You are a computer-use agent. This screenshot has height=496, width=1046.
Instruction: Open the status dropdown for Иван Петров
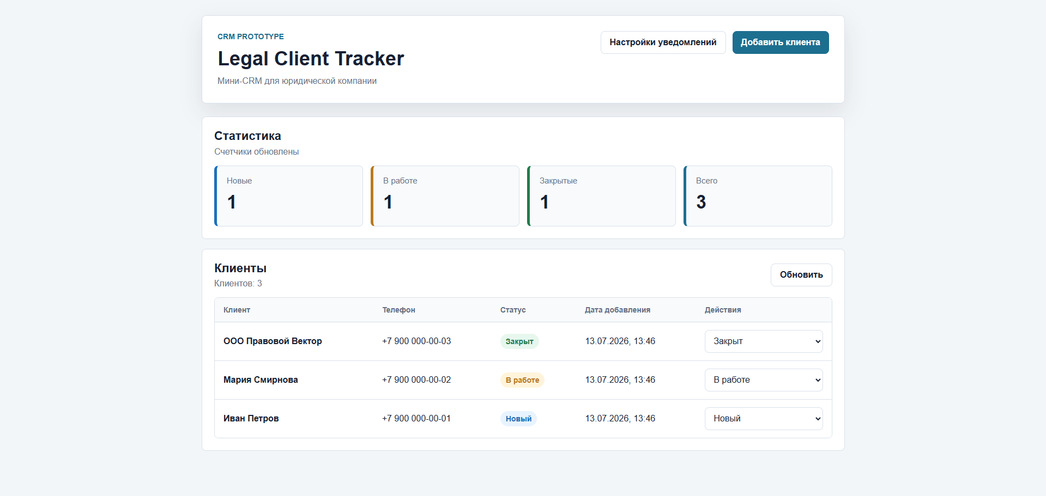[763, 419]
